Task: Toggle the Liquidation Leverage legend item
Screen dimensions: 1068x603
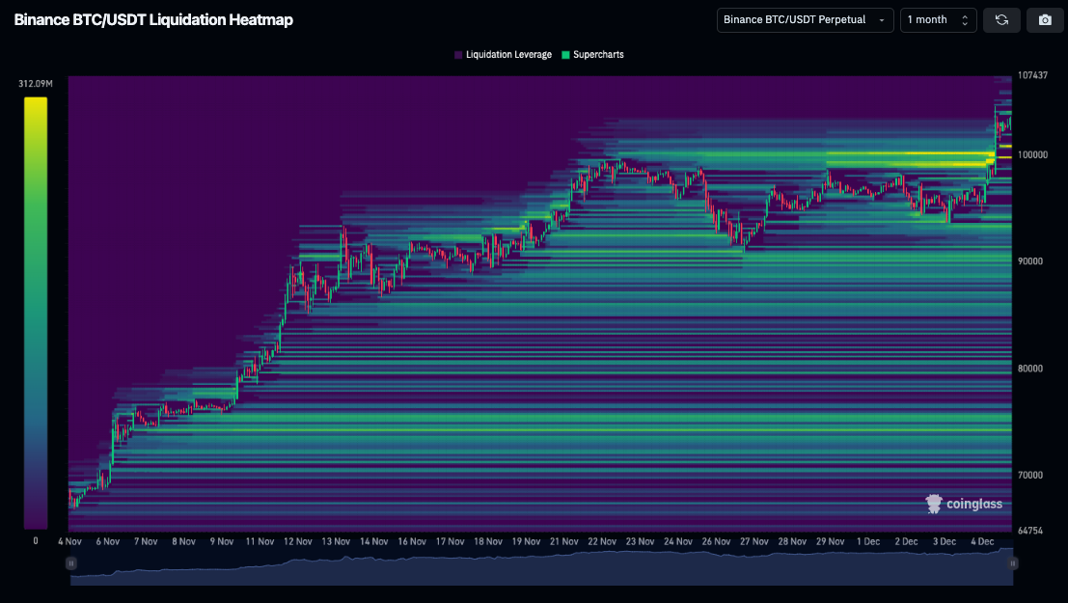Action: tap(503, 54)
